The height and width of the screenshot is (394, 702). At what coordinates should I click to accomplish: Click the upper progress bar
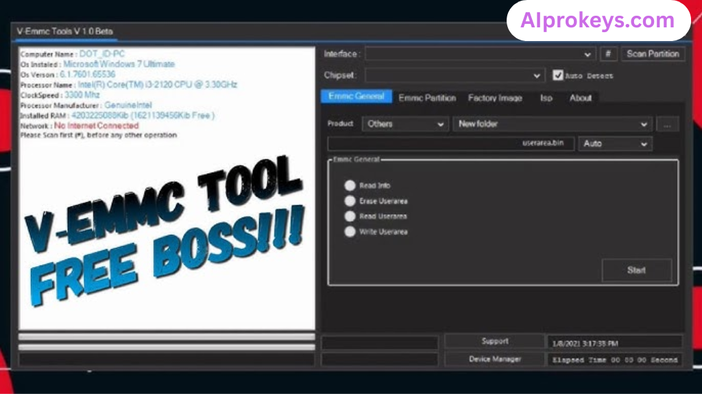click(167, 337)
